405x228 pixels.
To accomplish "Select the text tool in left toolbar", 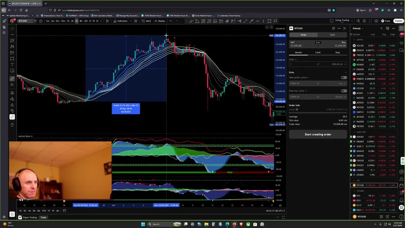I will coord(12,65).
